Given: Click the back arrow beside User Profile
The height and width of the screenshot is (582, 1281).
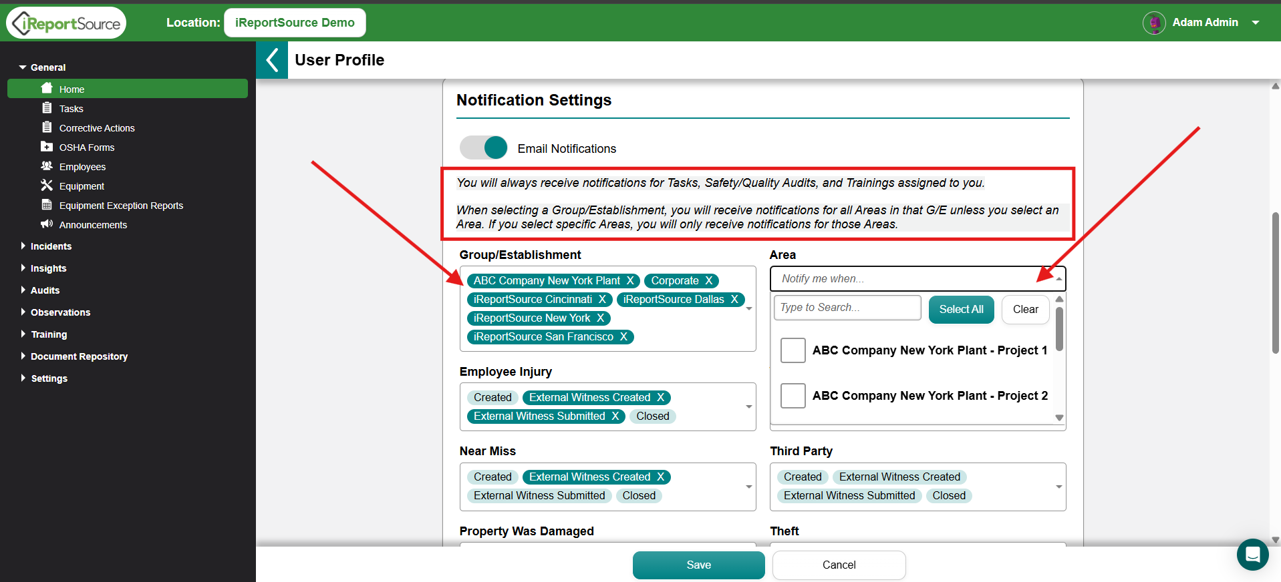Looking at the screenshot, I should click(272, 60).
